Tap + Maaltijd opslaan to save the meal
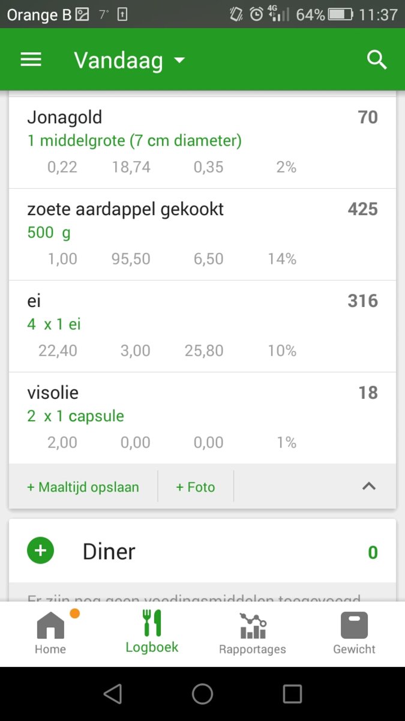This screenshot has width=405, height=721. pos(83,487)
